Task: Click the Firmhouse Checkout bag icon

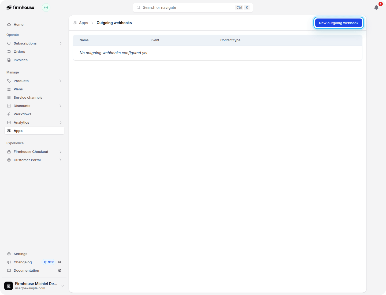Action: [9, 152]
